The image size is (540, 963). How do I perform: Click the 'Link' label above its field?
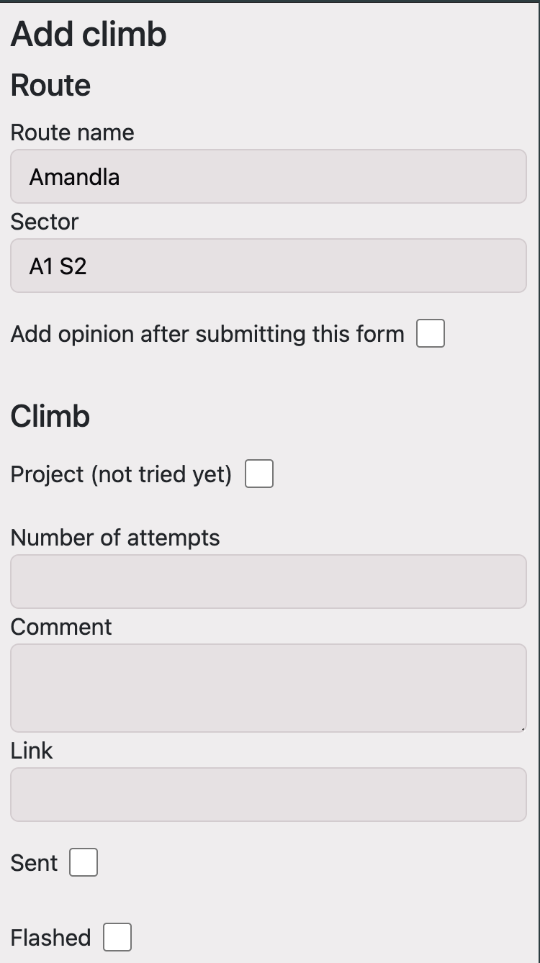[31, 751]
